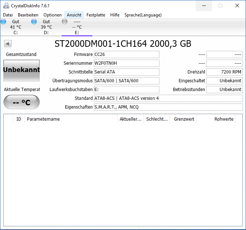
Task: Open the Ansicht menu
Action: tap(74, 15)
